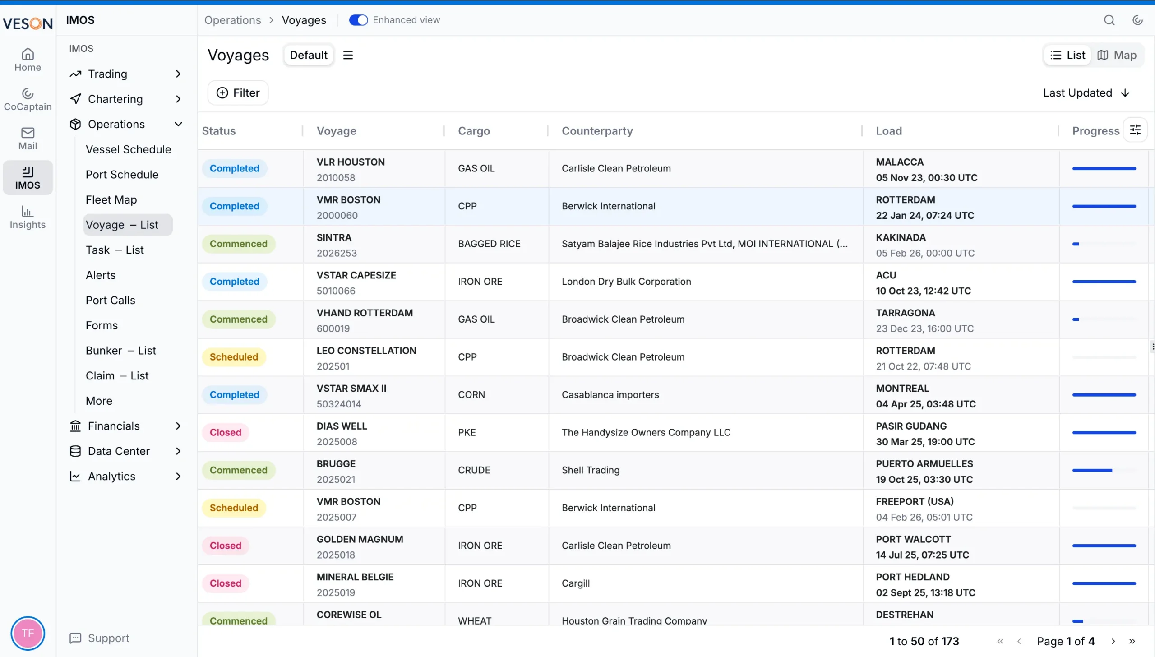Click the Trading trend icon

coord(75,74)
